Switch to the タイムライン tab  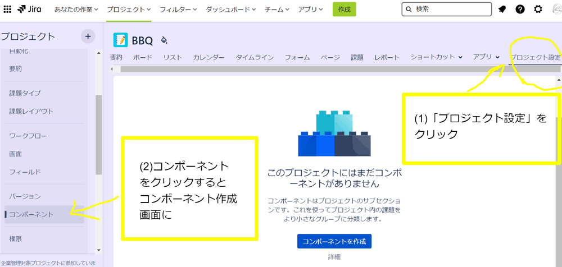tap(255, 57)
